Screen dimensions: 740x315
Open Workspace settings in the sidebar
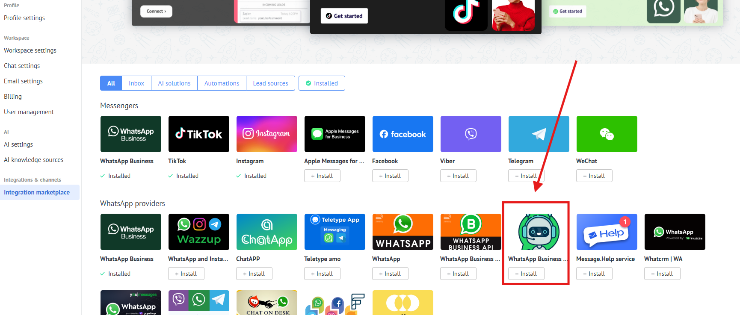[30, 50]
